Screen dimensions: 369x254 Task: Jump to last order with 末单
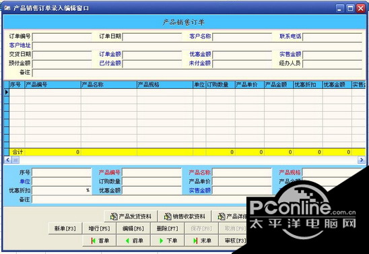pos(201,241)
